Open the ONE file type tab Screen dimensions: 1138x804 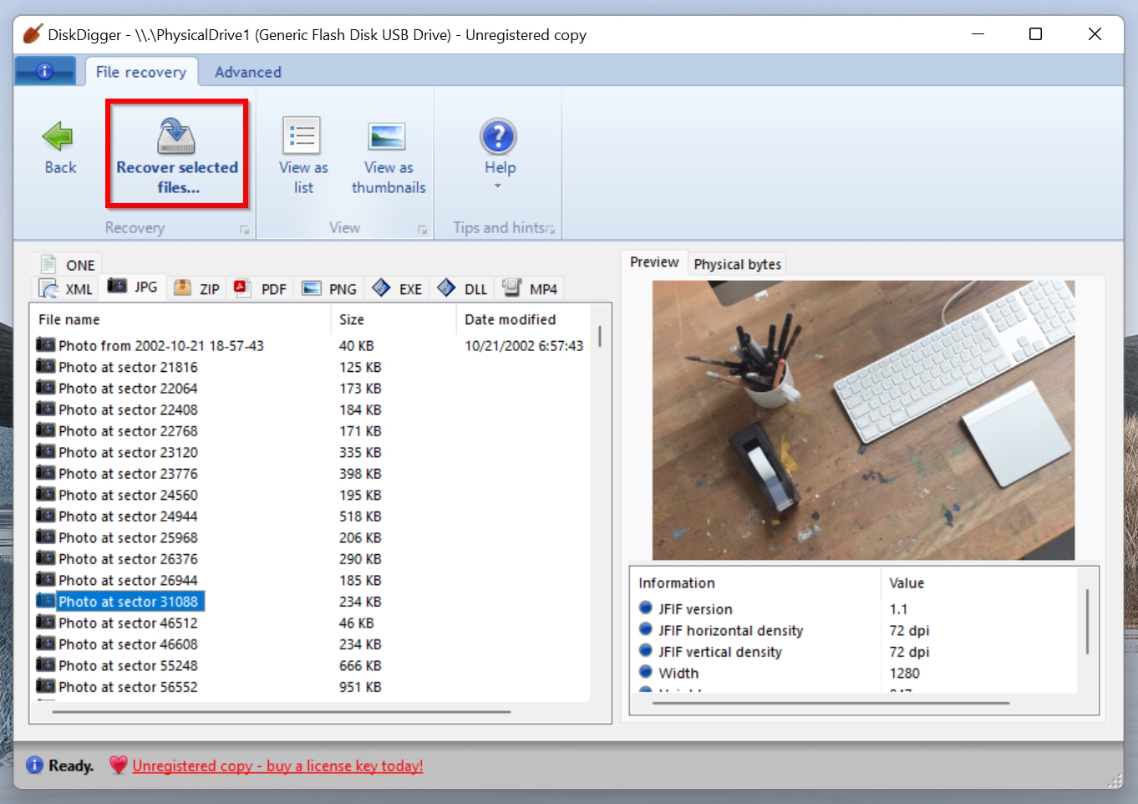[68, 265]
